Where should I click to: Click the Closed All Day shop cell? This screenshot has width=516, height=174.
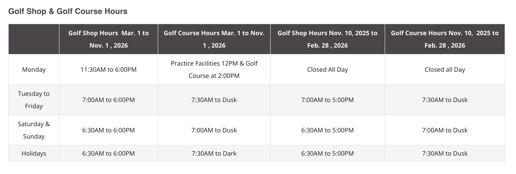point(327,69)
